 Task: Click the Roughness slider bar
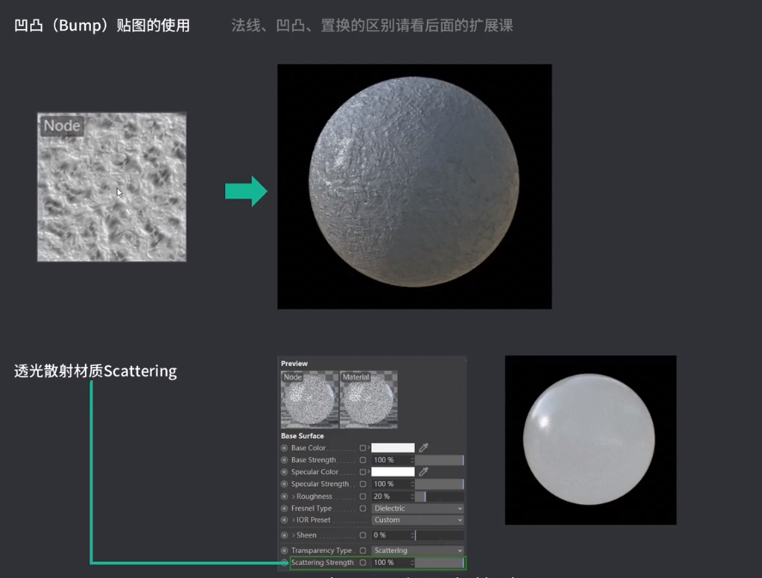coord(439,496)
